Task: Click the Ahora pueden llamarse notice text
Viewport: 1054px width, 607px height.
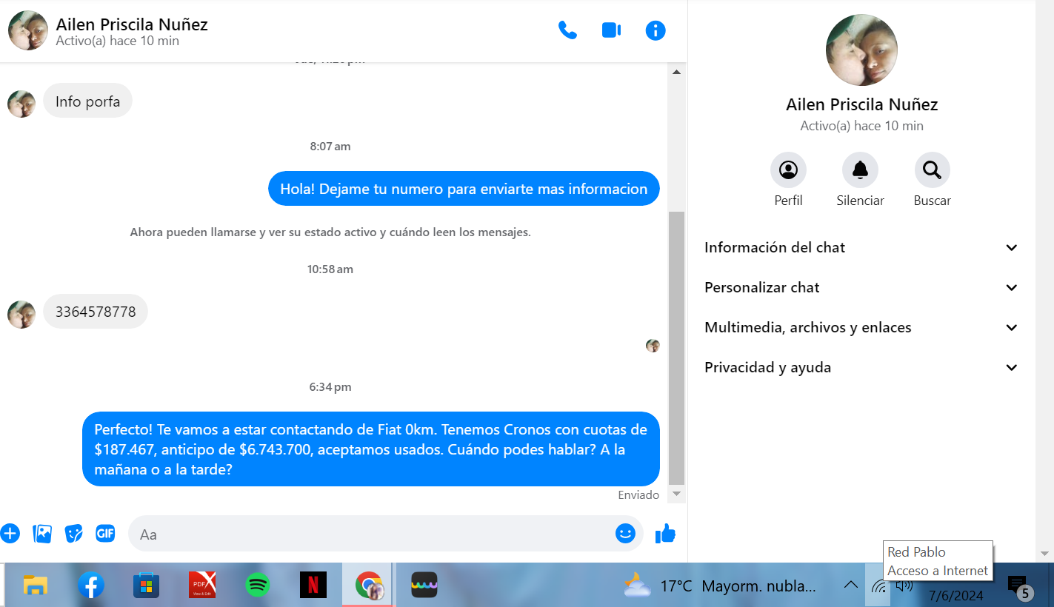Action: [x=330, y=232]
